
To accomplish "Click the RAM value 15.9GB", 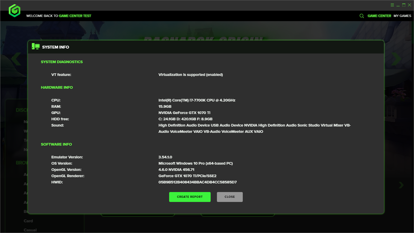I will (x=165, y=106).
